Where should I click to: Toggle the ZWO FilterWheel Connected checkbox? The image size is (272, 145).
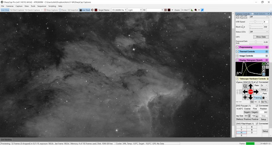pos(257,124)
